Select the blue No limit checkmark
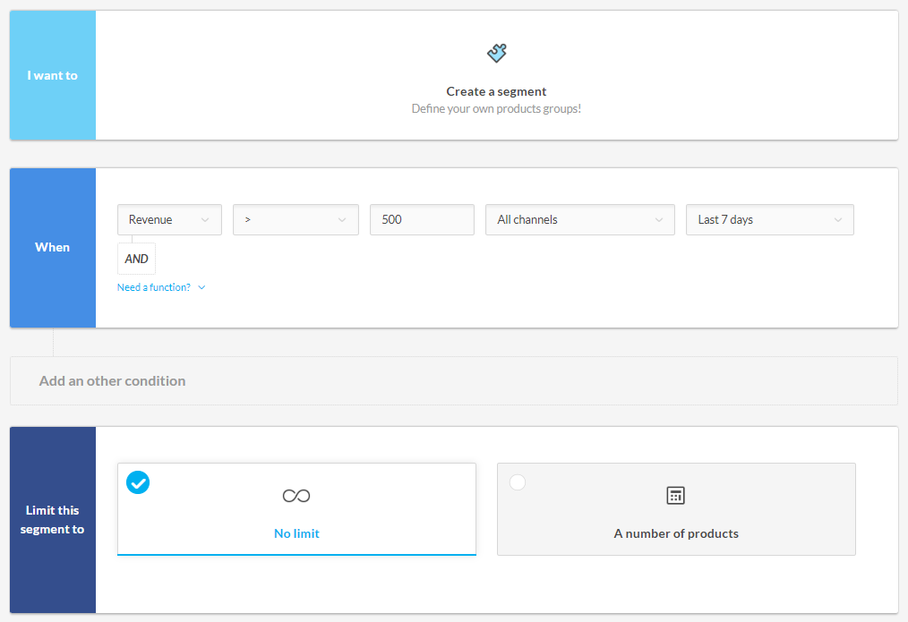The width and height of the screenshot is (908, 622). click(138, 482)
